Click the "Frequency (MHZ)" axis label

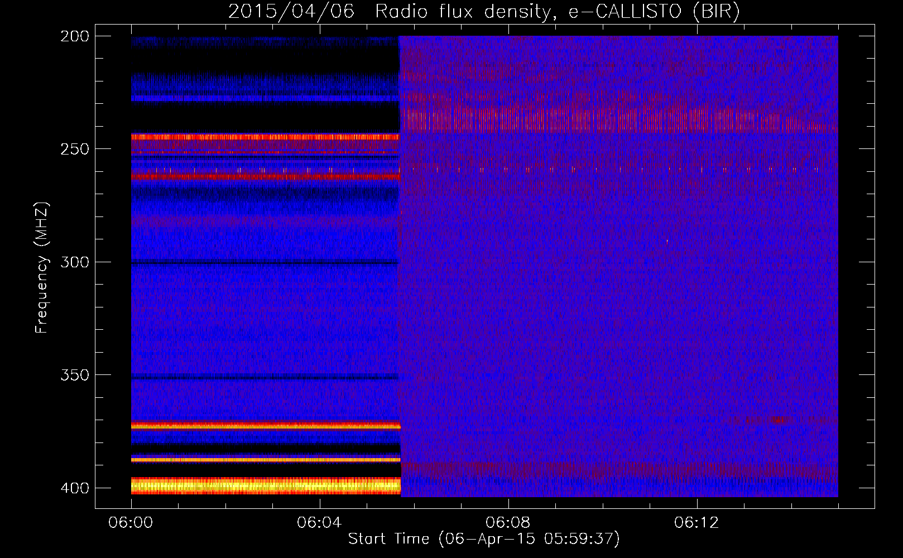tap(42, 268)
